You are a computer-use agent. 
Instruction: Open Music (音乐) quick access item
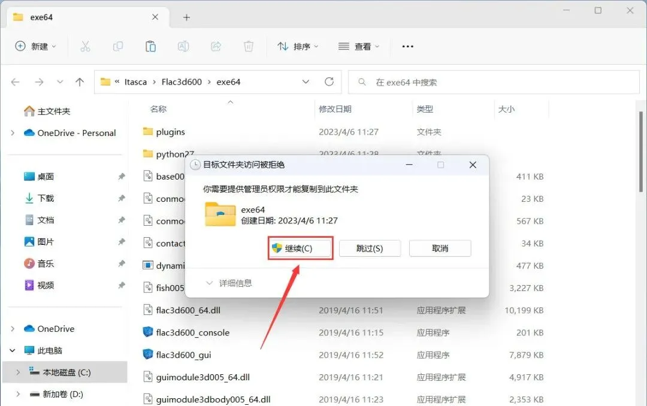tap(39, 263)
